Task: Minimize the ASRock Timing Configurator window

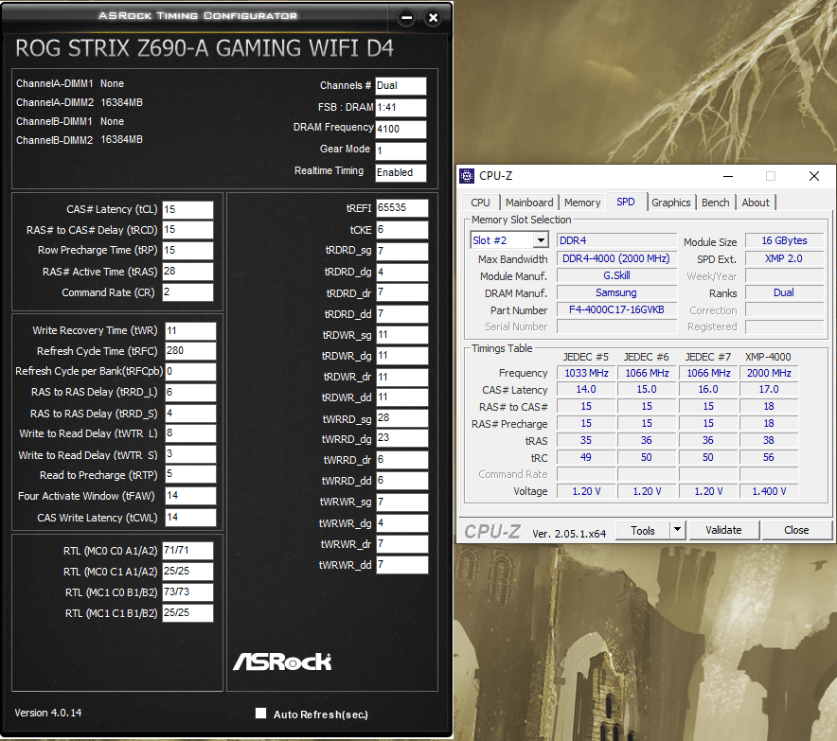Action: (x=406, y=18)
